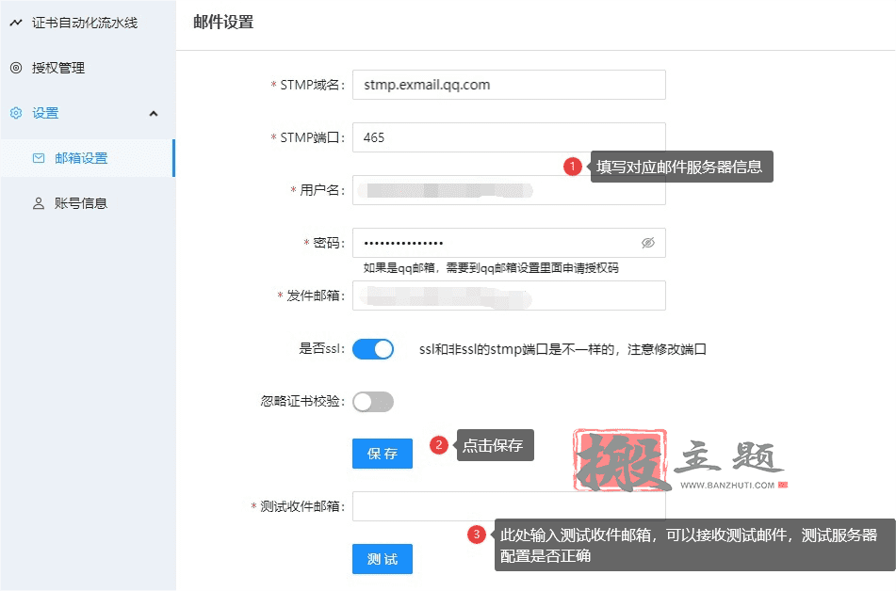
Task: Click the 发件邮箱 input field
Action: pos(509,295)
